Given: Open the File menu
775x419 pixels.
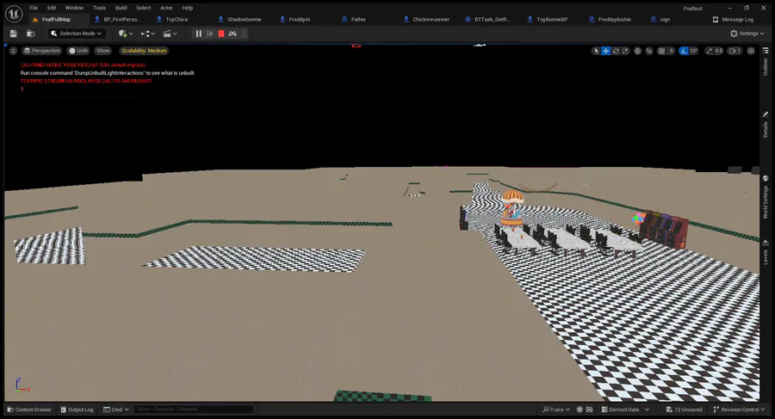Looking at the screenshot, I should click(x=34, y=8).
